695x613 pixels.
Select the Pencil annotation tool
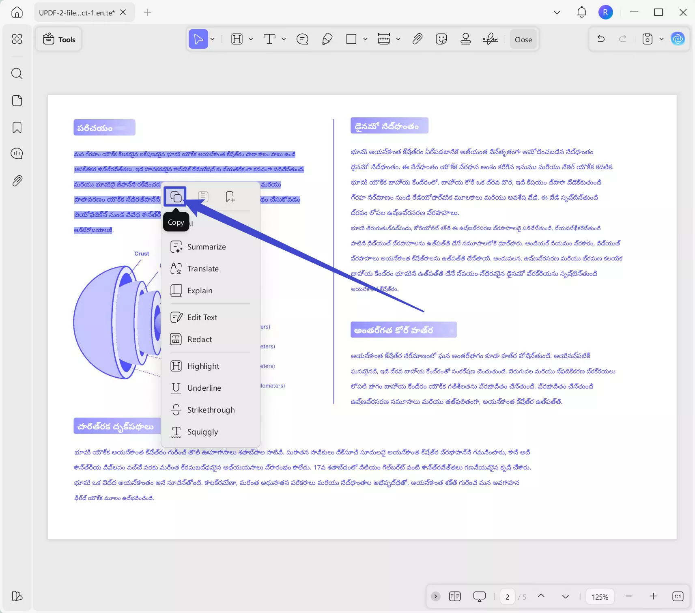(x=327, y=39)
